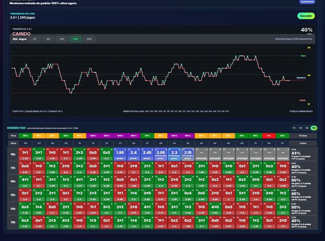This screenshot has height=241, width=325.
Task: Click the 4×0 result in 14h row
Action: (x=215, y=209)
